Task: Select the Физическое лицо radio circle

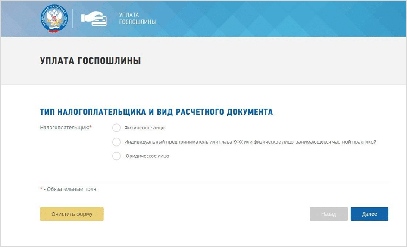Action: [x=116, y=128]
